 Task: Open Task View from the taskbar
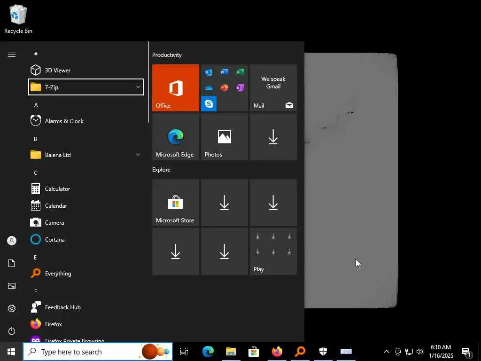coord(184,352)
